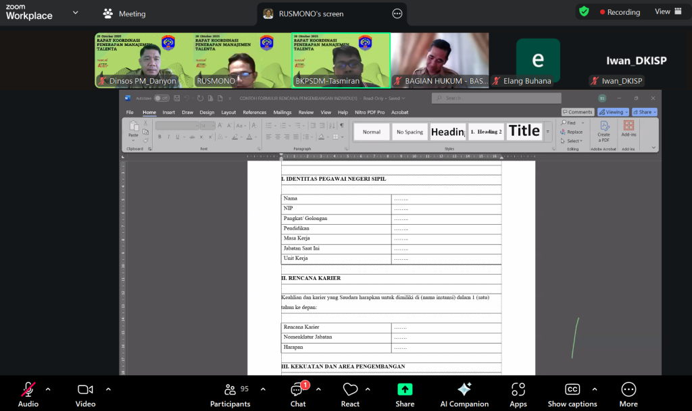Click the Recording indicator
This screenshot has height=411, width=692.
(x=618, y=12)
